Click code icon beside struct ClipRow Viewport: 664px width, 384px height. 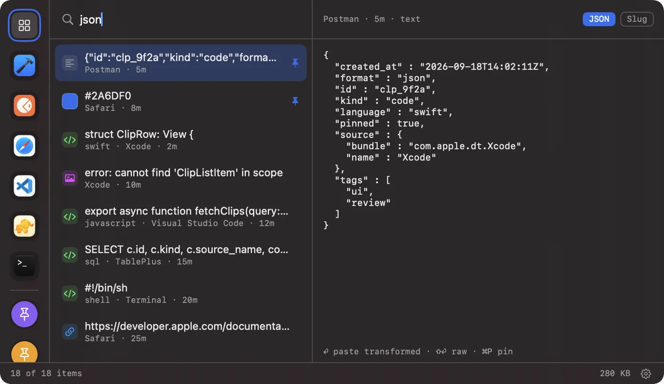click(70, 140)
